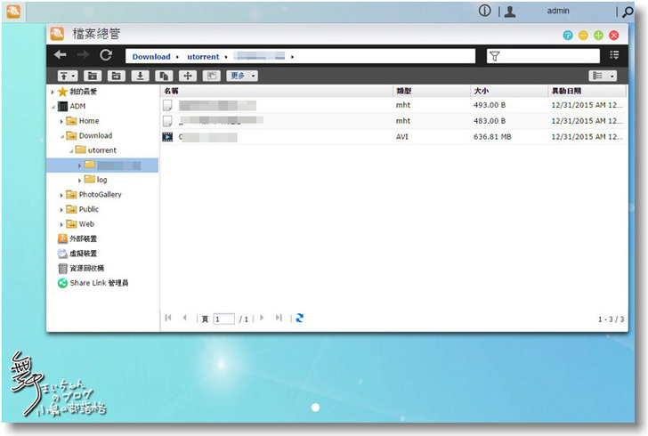Download selected file using download icon

tap(140, 76)
